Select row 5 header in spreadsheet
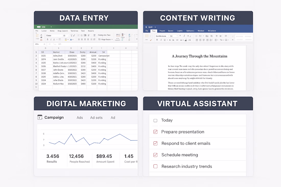281x187 pixels. coord(36,66)
